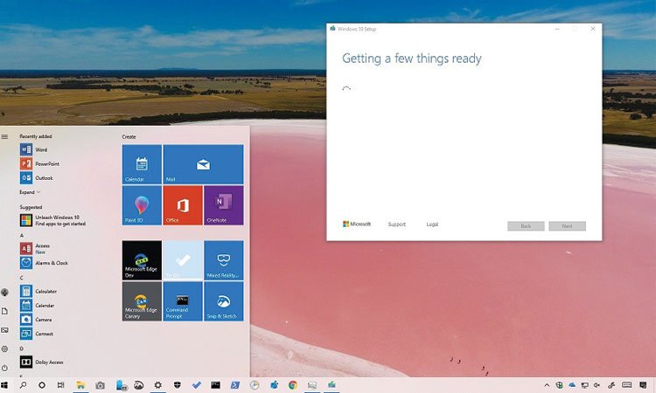Launch the Command Prompt tile
The image size is (656, 393).
point(183,301)
